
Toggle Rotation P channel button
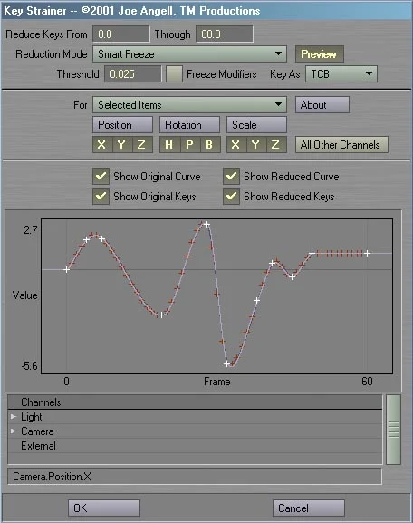pos(190,145)
